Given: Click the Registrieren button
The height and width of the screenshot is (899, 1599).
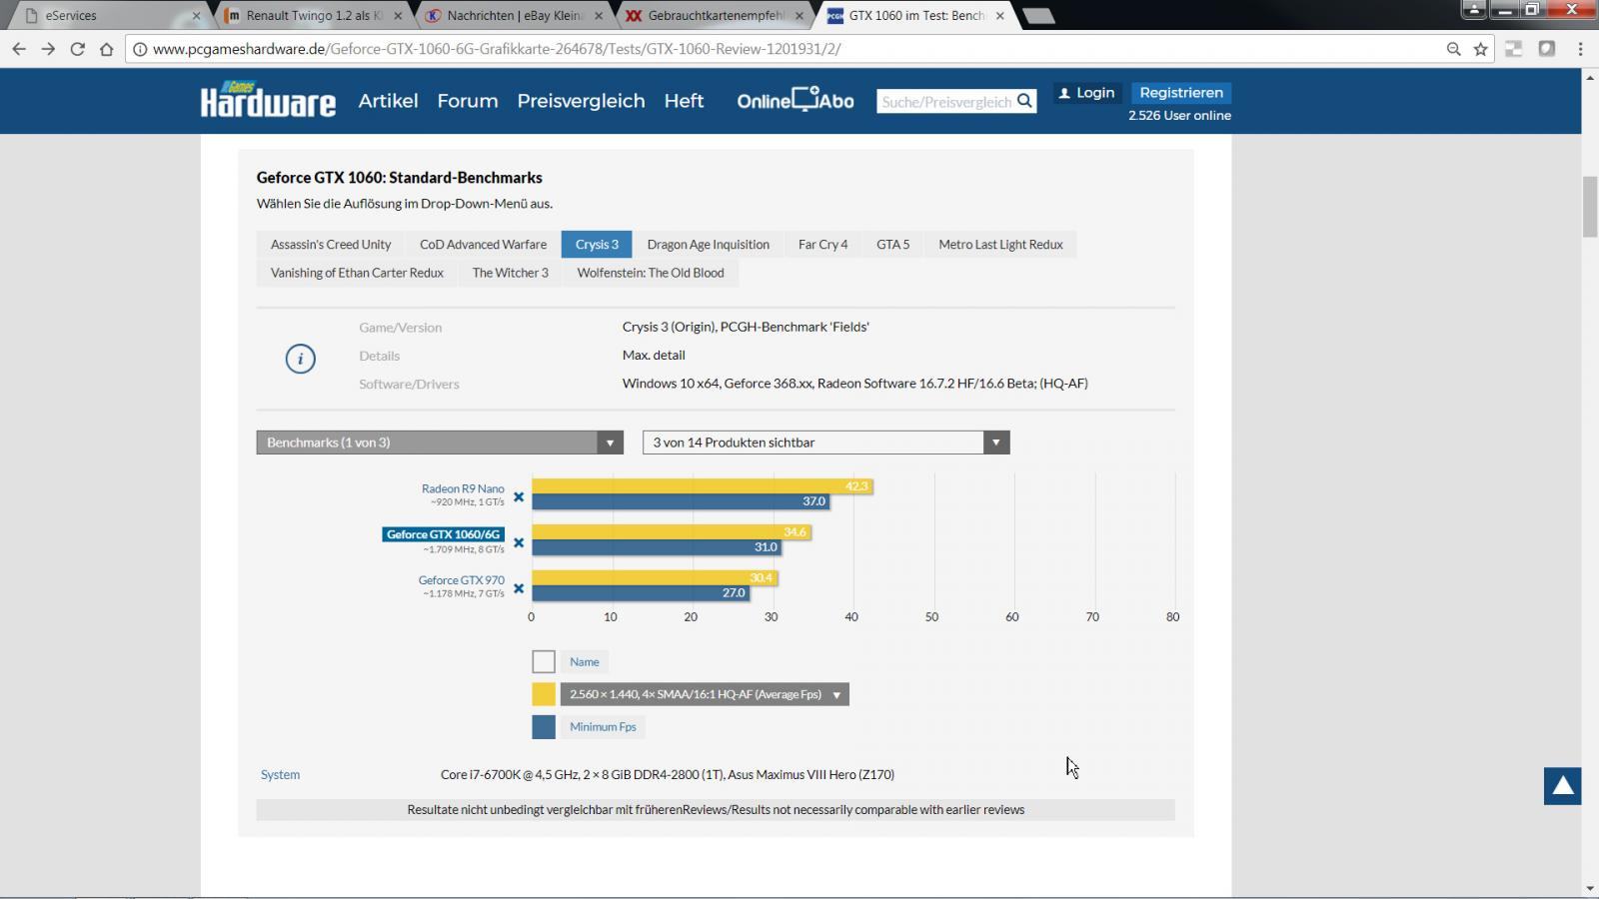Looking at the screenshot, I should [x=1181, y=93].
